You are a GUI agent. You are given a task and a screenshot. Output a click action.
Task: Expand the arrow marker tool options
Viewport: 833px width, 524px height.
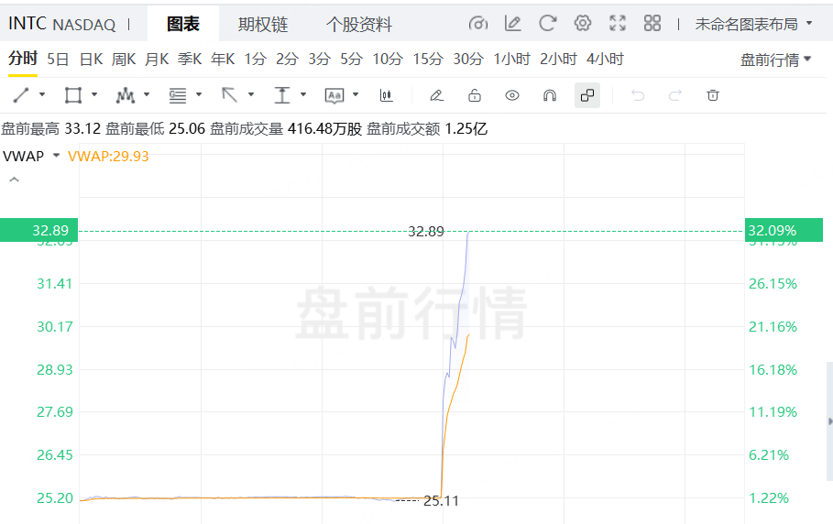tap(251, 95)
